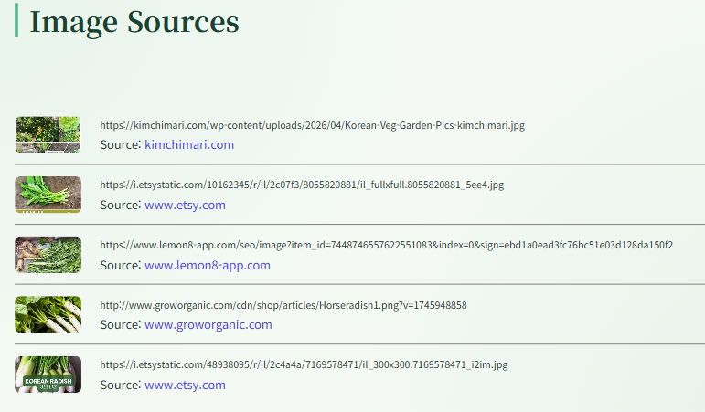Click the Image Sources heading
Screen dimensions: 705x412
[x=134, y=22]
